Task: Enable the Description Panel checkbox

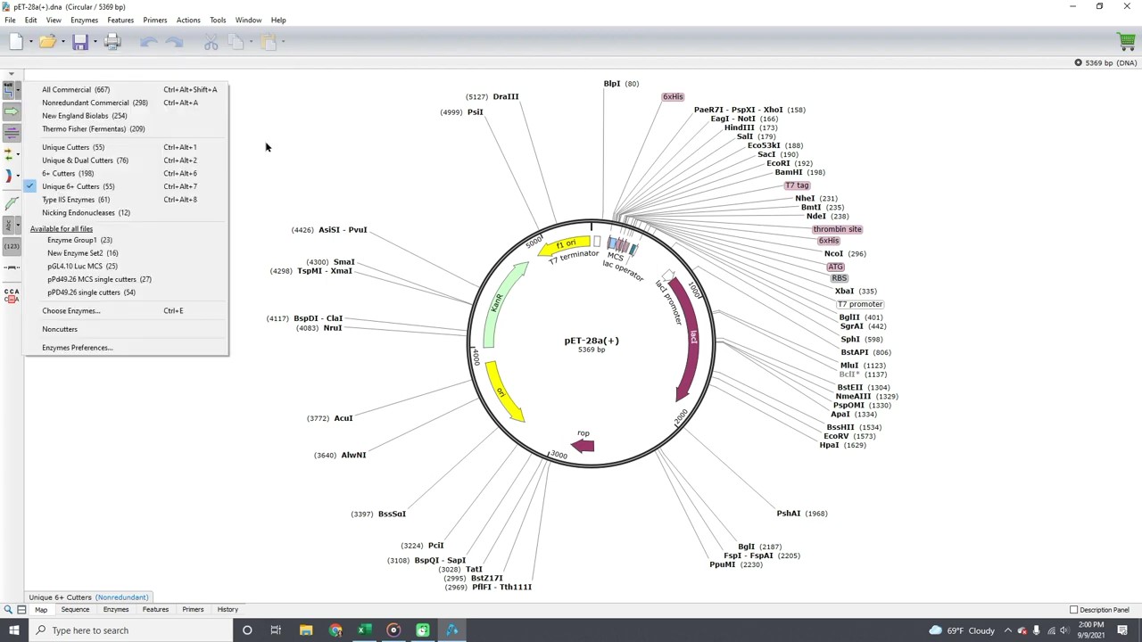Action: [1074, 609]
